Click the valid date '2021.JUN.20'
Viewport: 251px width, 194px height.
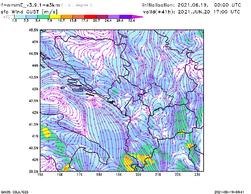(x=194, y=12)
